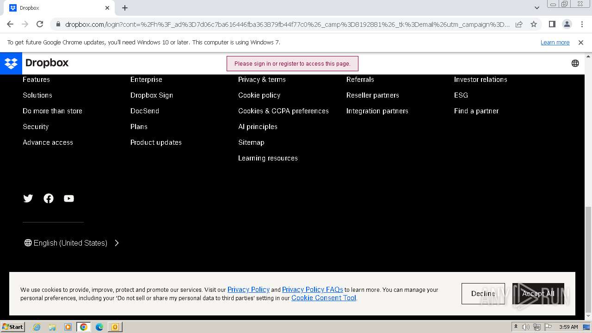
Task: Open the Cookie Consent Tool
Action: pos(324,298)
